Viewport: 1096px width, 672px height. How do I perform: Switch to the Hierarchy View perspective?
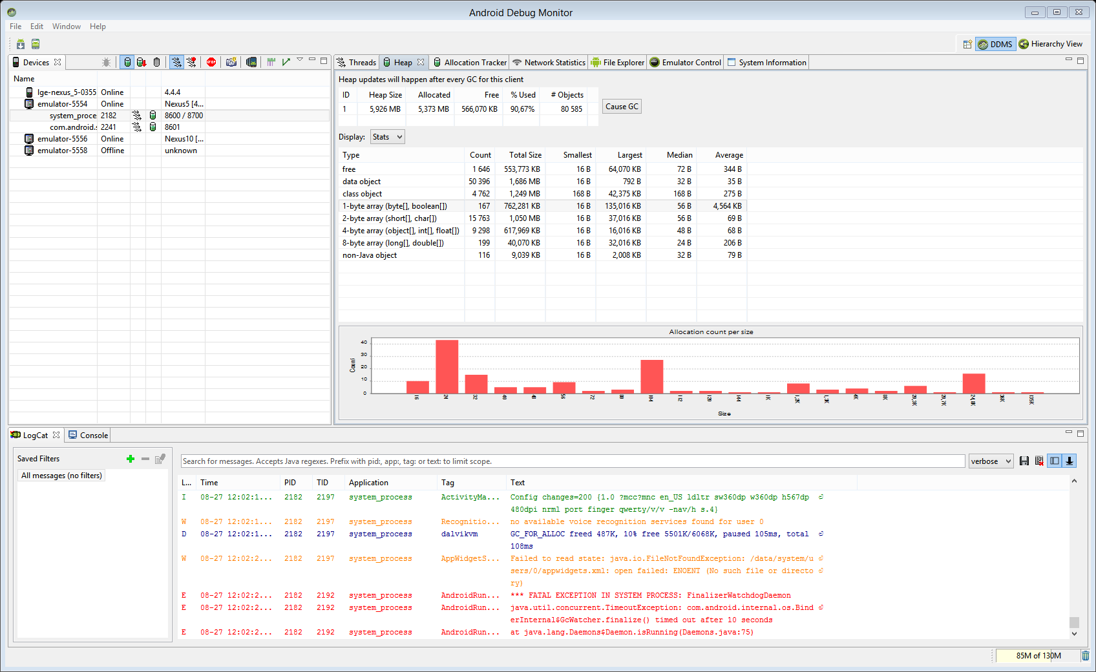pyautogui.click(x=1051, y=44)
